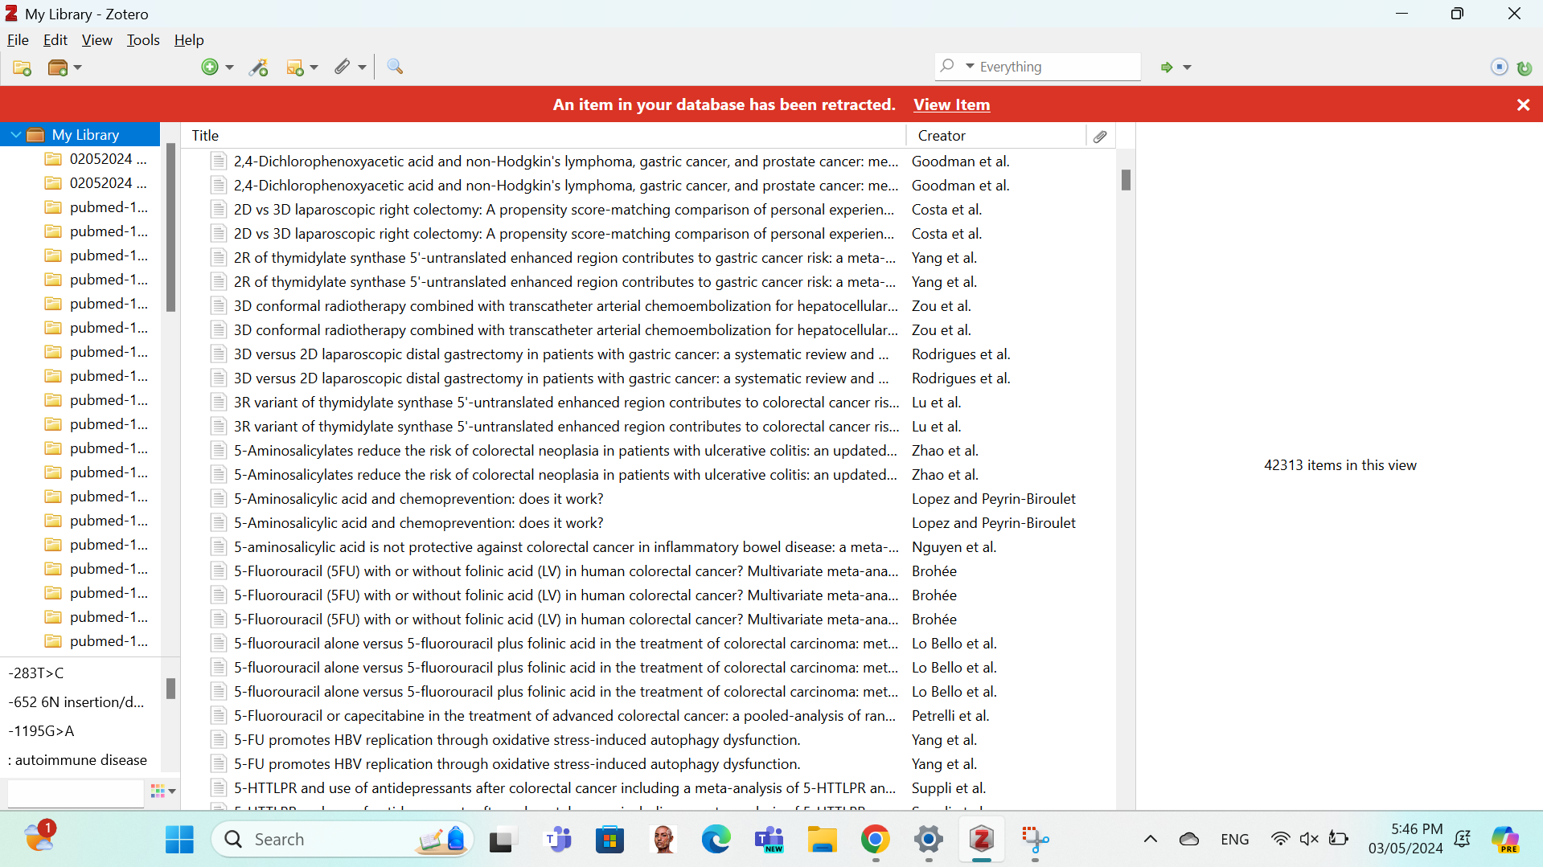Filter by tag -652 6N insertion/d...

(76, 702)
